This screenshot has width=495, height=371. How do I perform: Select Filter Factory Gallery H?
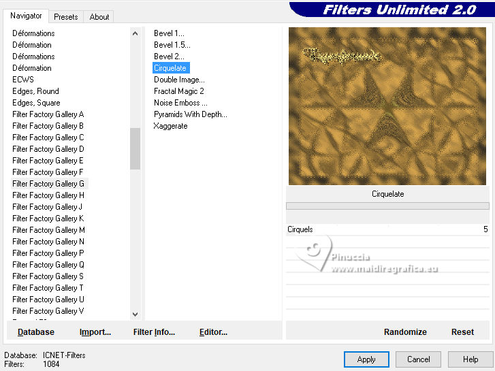tap(48, 195)
